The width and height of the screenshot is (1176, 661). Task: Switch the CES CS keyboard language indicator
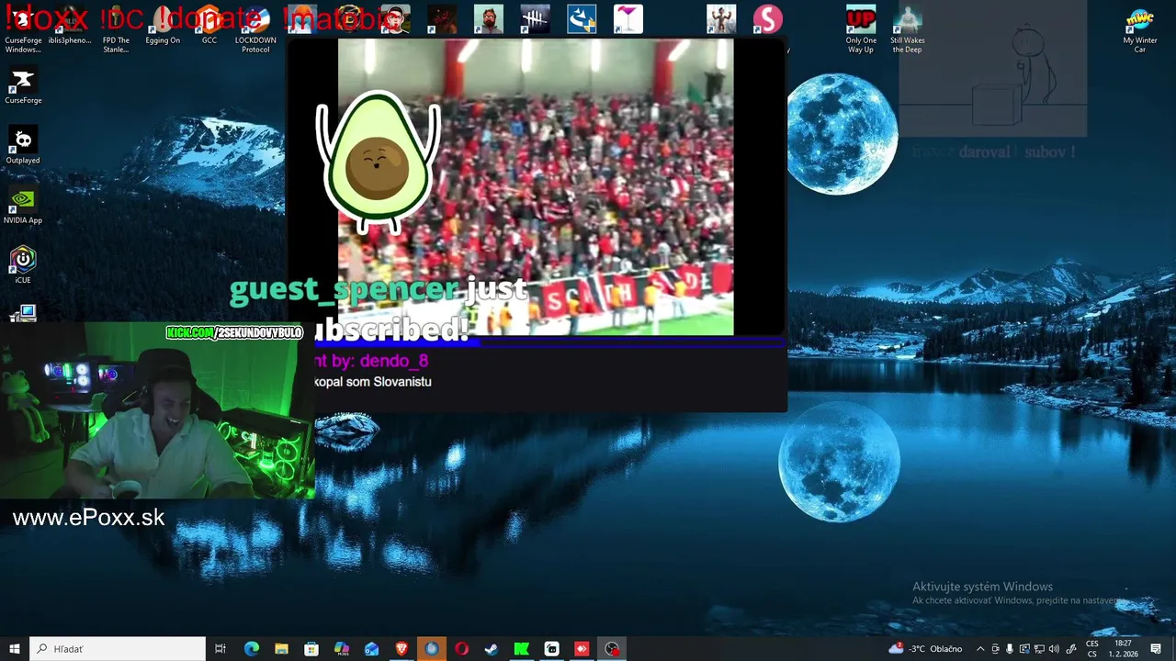coord(1092,649)
